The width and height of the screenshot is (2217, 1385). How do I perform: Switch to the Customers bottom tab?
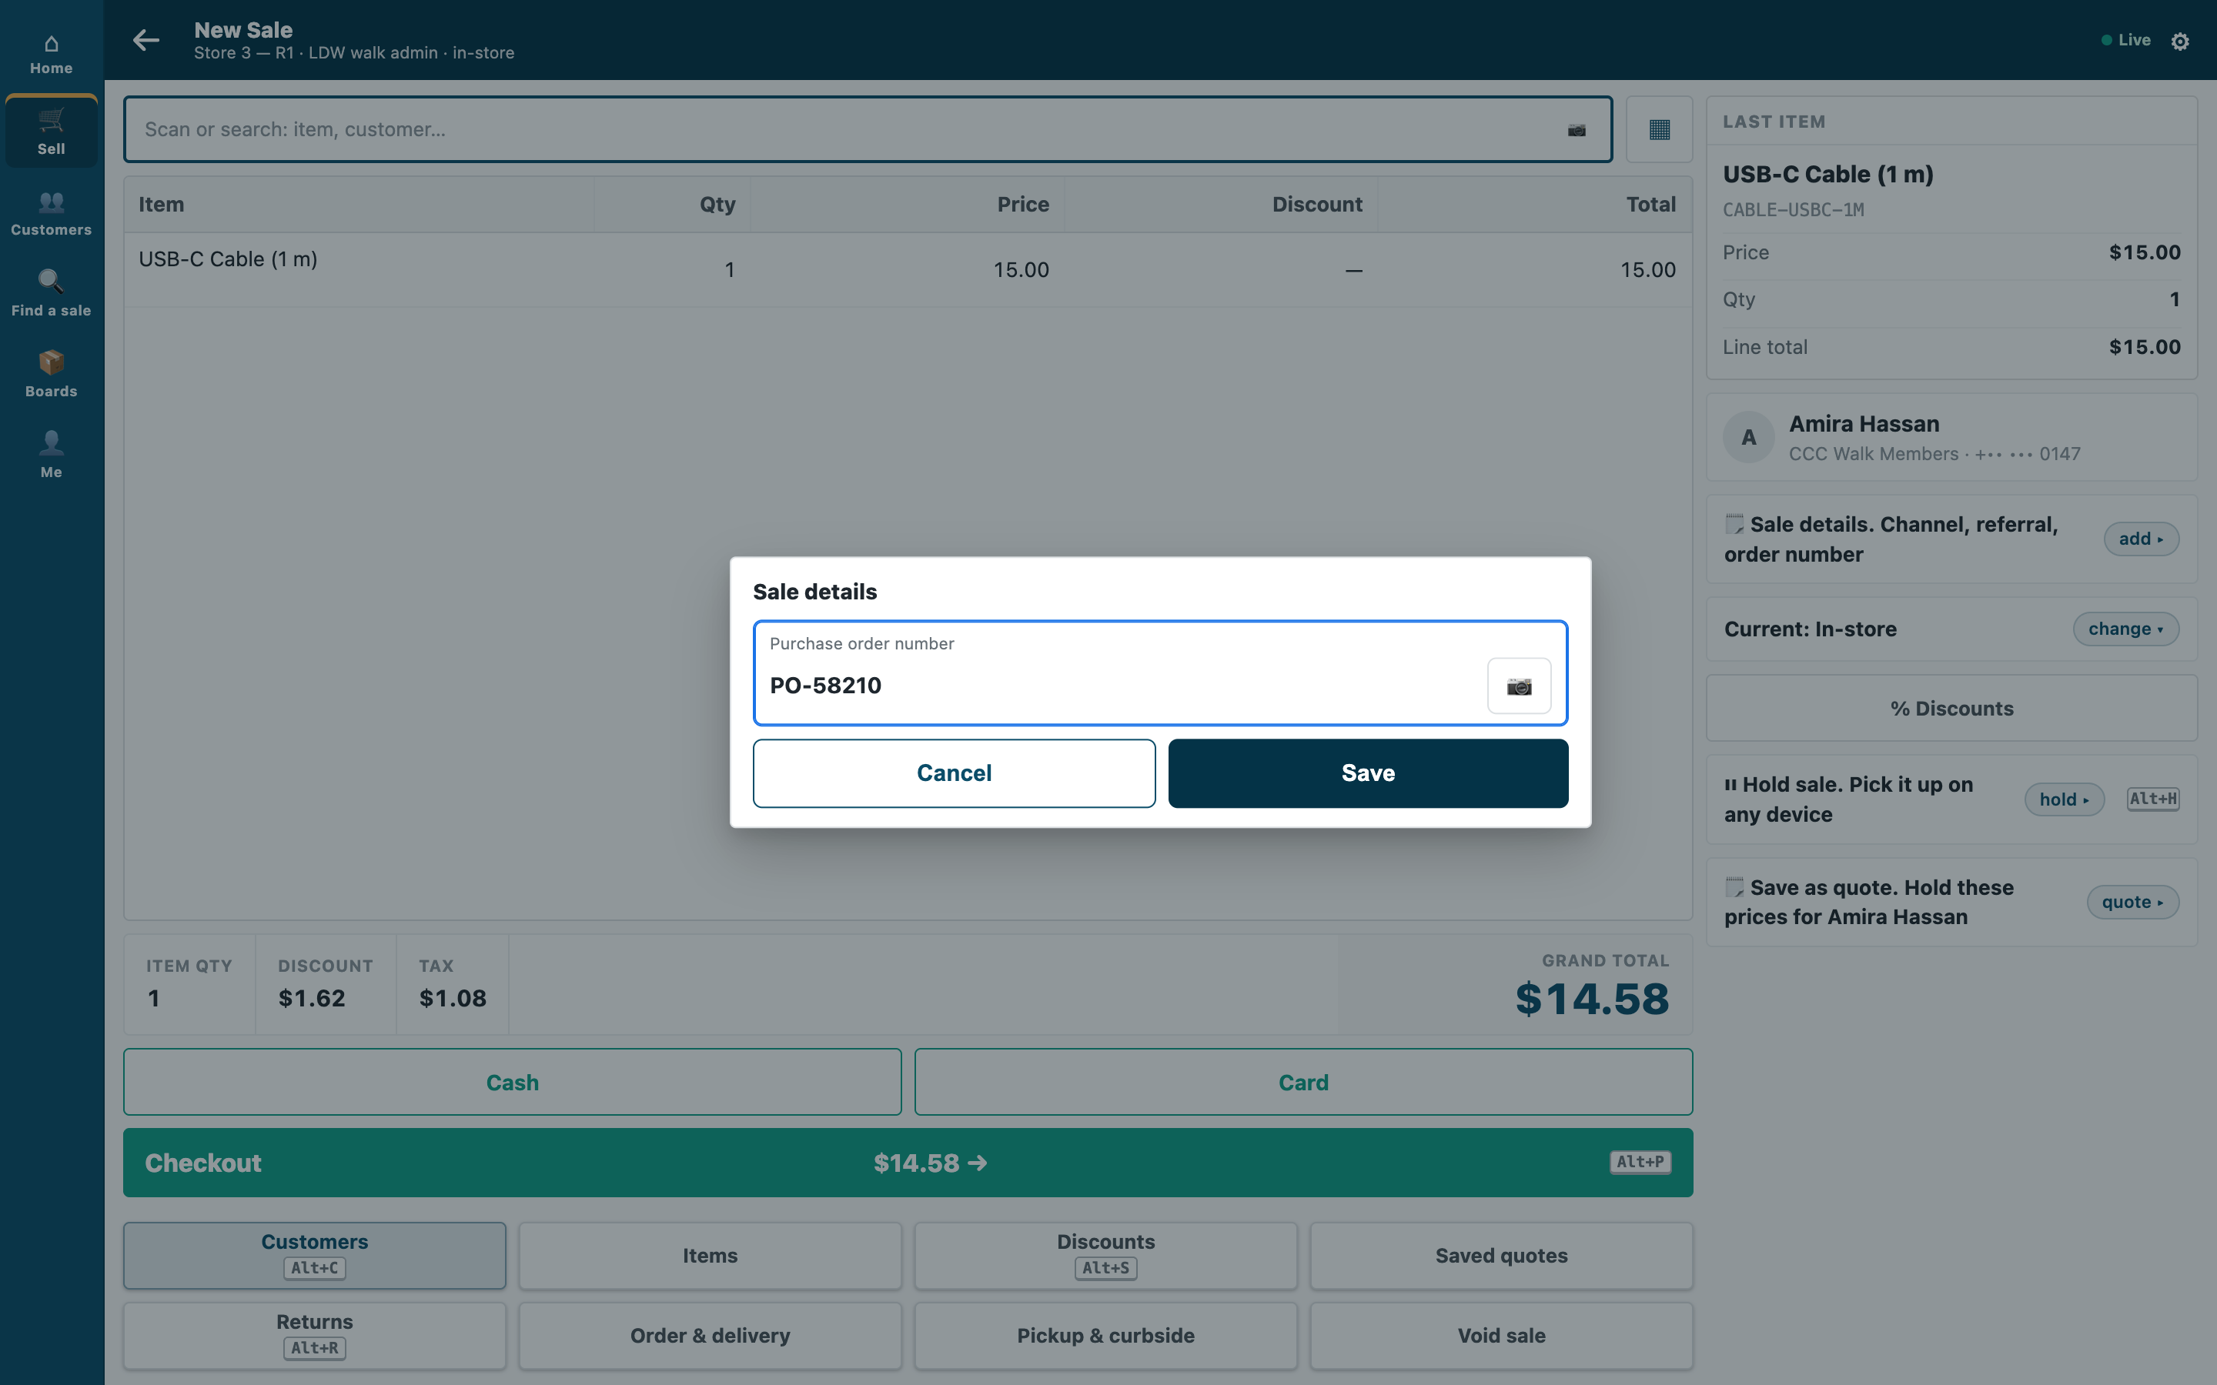coord(314,1256)
